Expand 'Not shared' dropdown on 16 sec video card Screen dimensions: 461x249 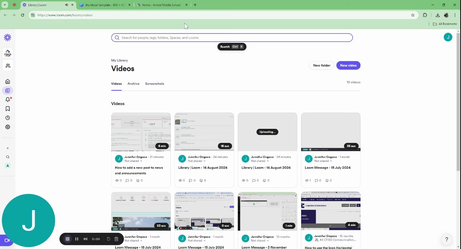click(197, 161)
